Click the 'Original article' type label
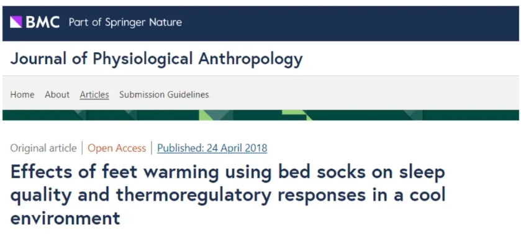This screenshot has width=521, height=236. click(x=43, y=148)
